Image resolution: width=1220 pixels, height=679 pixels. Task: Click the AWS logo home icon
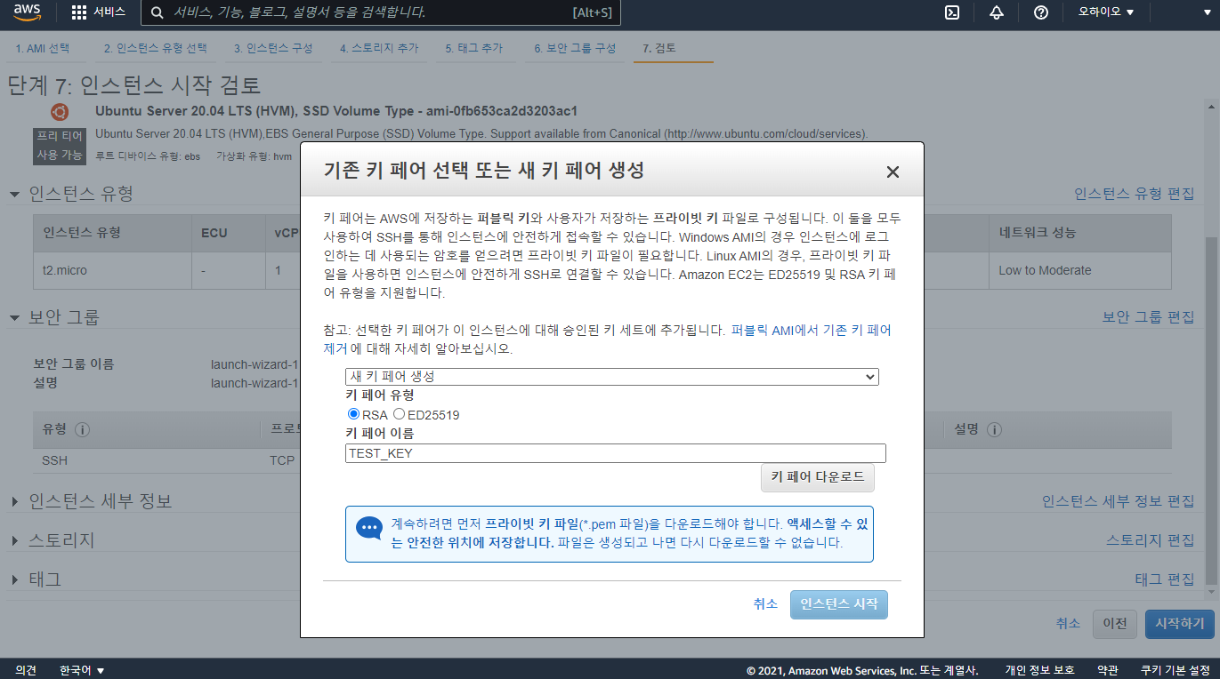[28, 12]
